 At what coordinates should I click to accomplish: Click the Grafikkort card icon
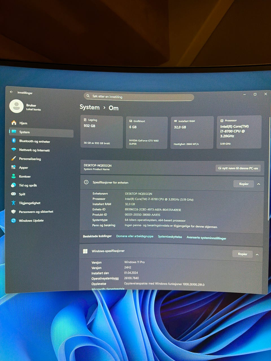point(131,121)
